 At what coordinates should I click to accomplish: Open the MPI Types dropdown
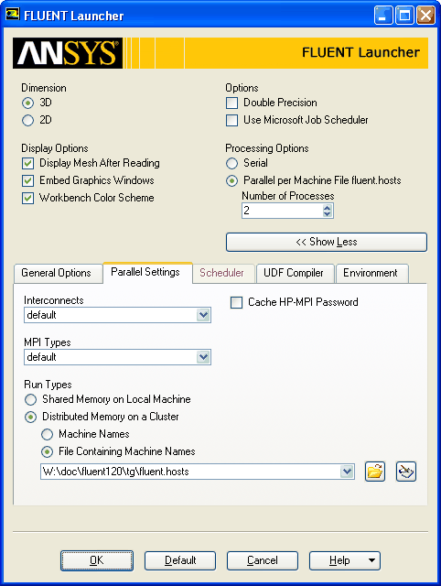(x=203, y=357)
